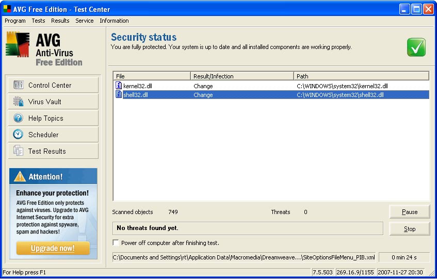The width and height of the screenshot is (437, 279).
Task: Click the Threats count value 0
Action: coord(305,212)
